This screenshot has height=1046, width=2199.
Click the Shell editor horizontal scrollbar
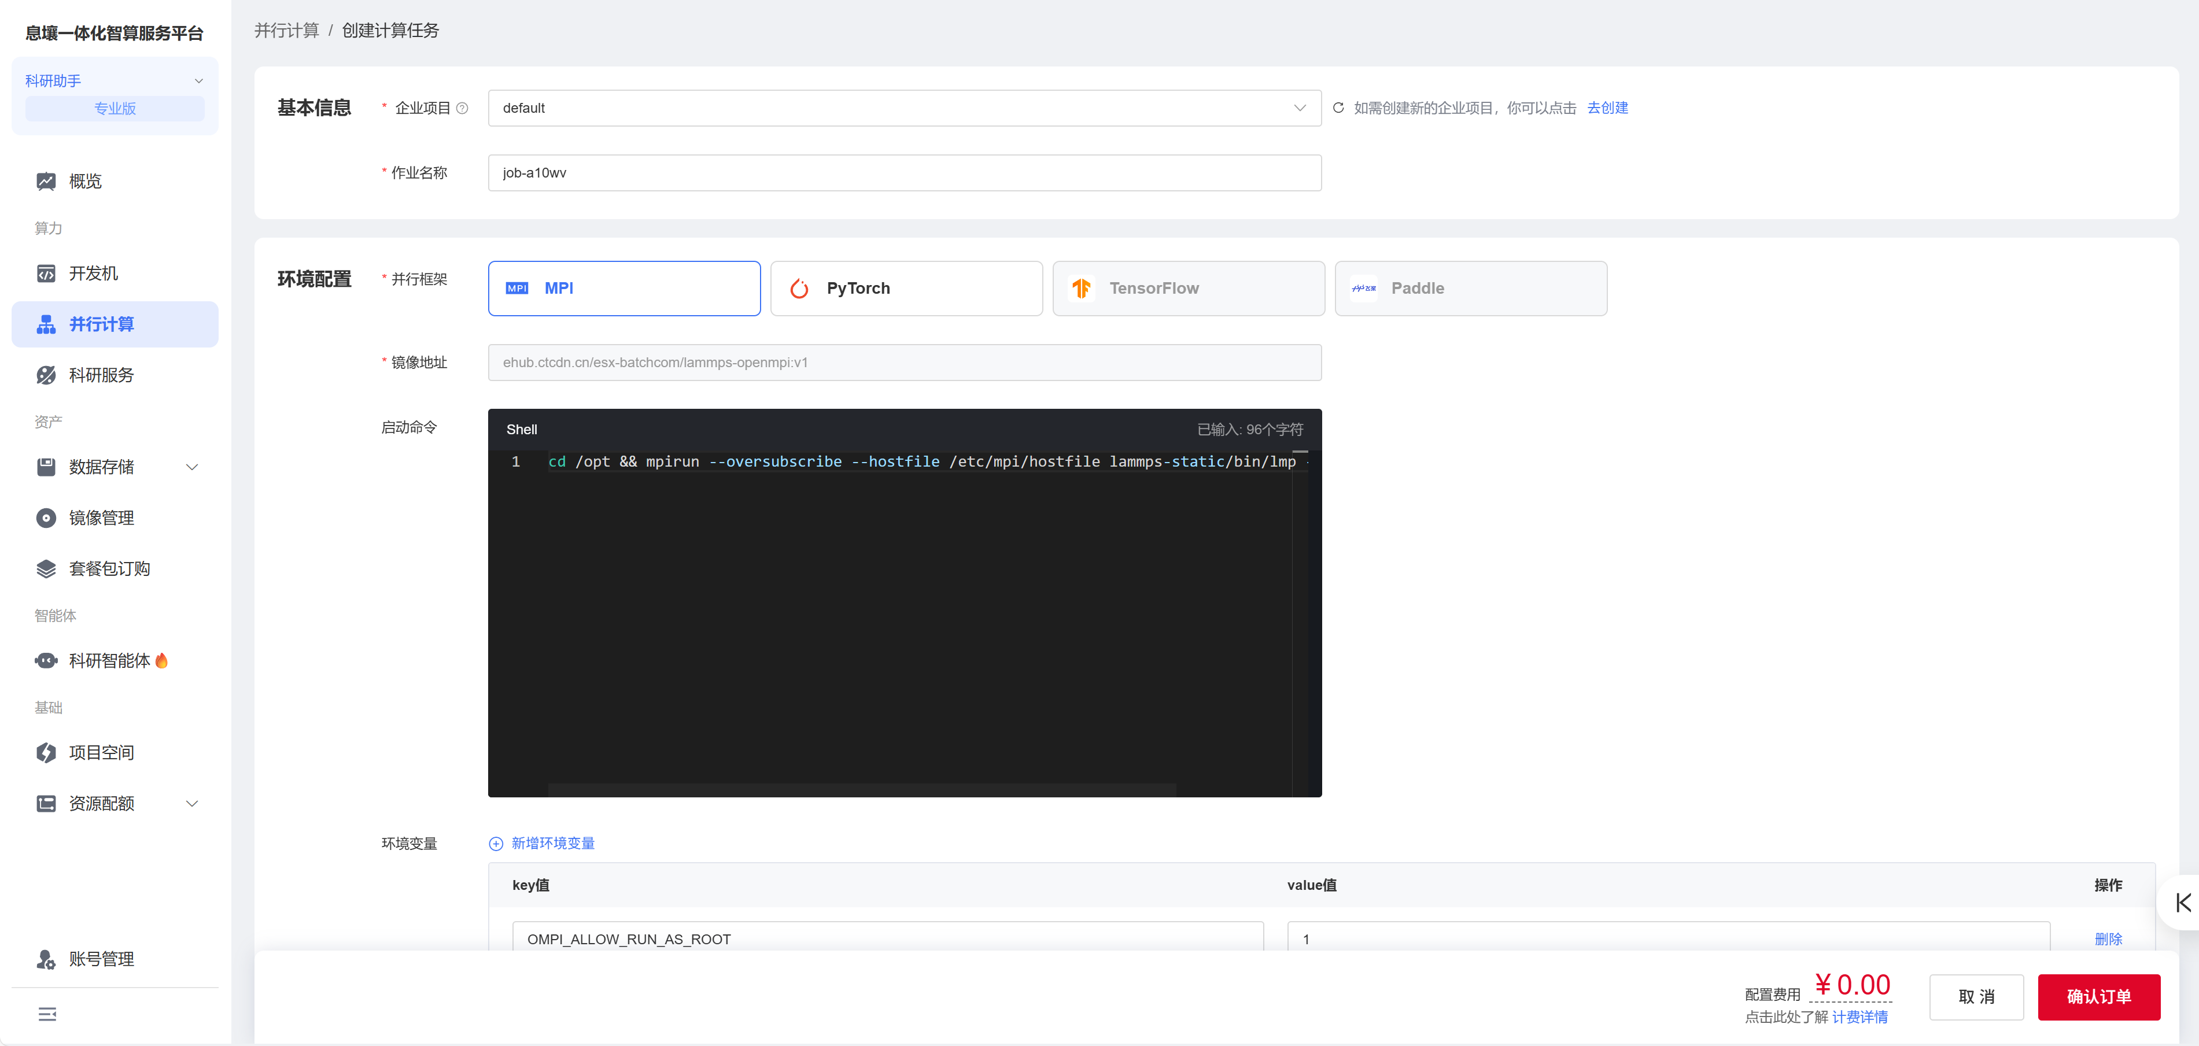pos(862,790)
